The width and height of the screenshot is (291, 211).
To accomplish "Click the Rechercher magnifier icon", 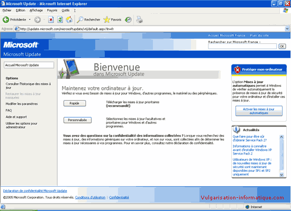I will 80,20.
